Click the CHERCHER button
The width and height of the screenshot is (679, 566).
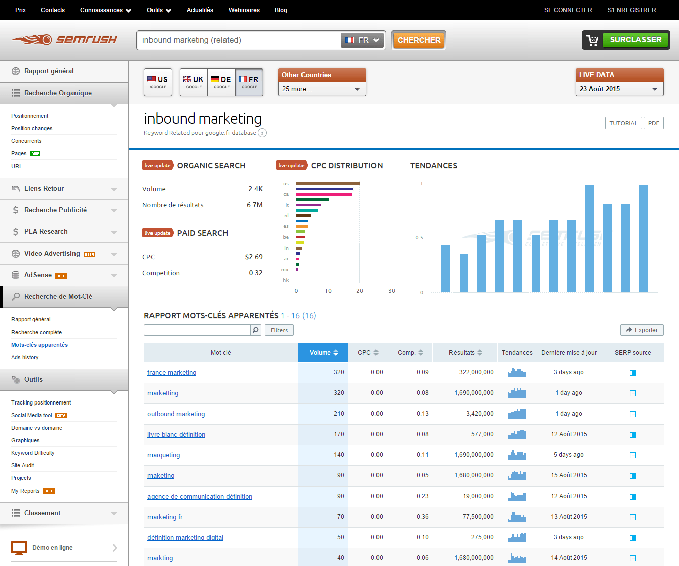[419, 40]
